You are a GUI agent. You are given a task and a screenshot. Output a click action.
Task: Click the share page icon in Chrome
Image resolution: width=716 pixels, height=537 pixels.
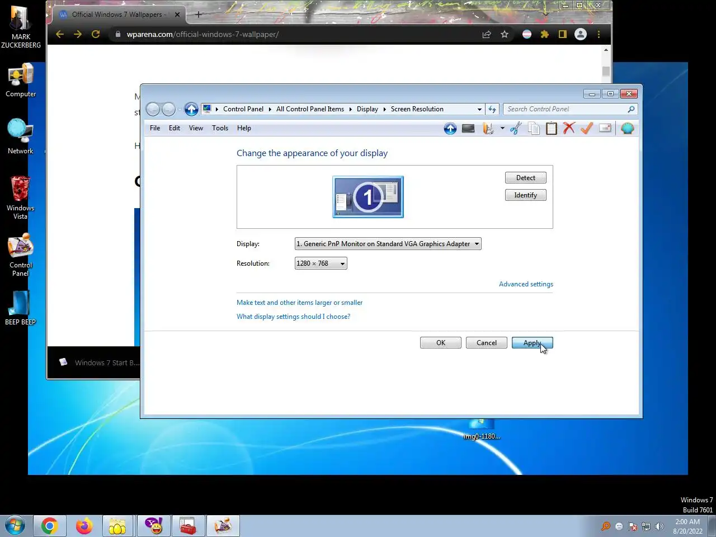tap(487, 34)
